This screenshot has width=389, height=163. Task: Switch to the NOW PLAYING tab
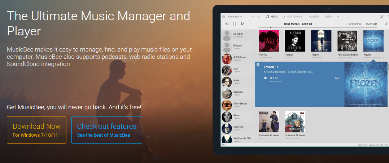(292, 17)
